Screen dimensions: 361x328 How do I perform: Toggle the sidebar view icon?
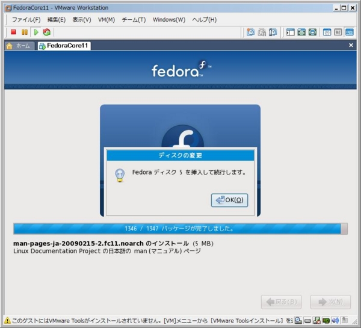(x=291, y=32)
